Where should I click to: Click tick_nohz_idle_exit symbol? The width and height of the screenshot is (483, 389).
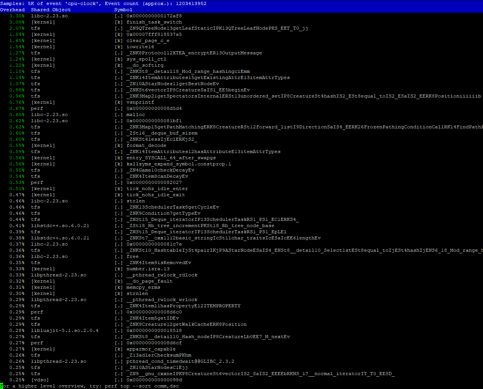click(x=156, y=195)
